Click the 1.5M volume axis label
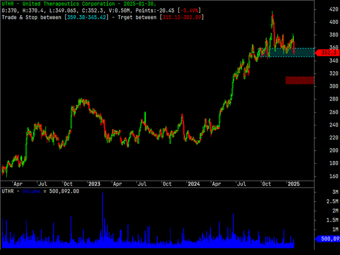 pos(333,220)
